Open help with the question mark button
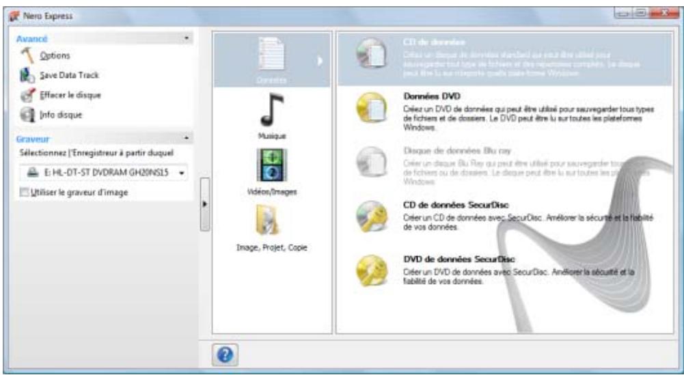Viewport: 684px width, 375px height. (225, 355)
